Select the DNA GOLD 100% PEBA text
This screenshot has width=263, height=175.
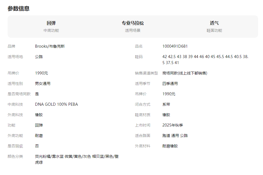coord(56,104)
